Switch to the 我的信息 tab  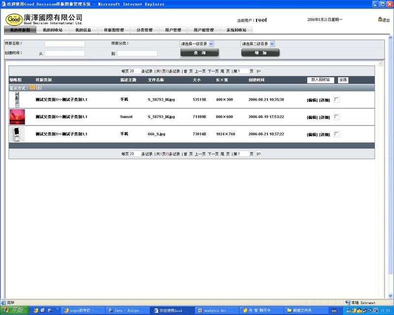(x=83, y=30)
